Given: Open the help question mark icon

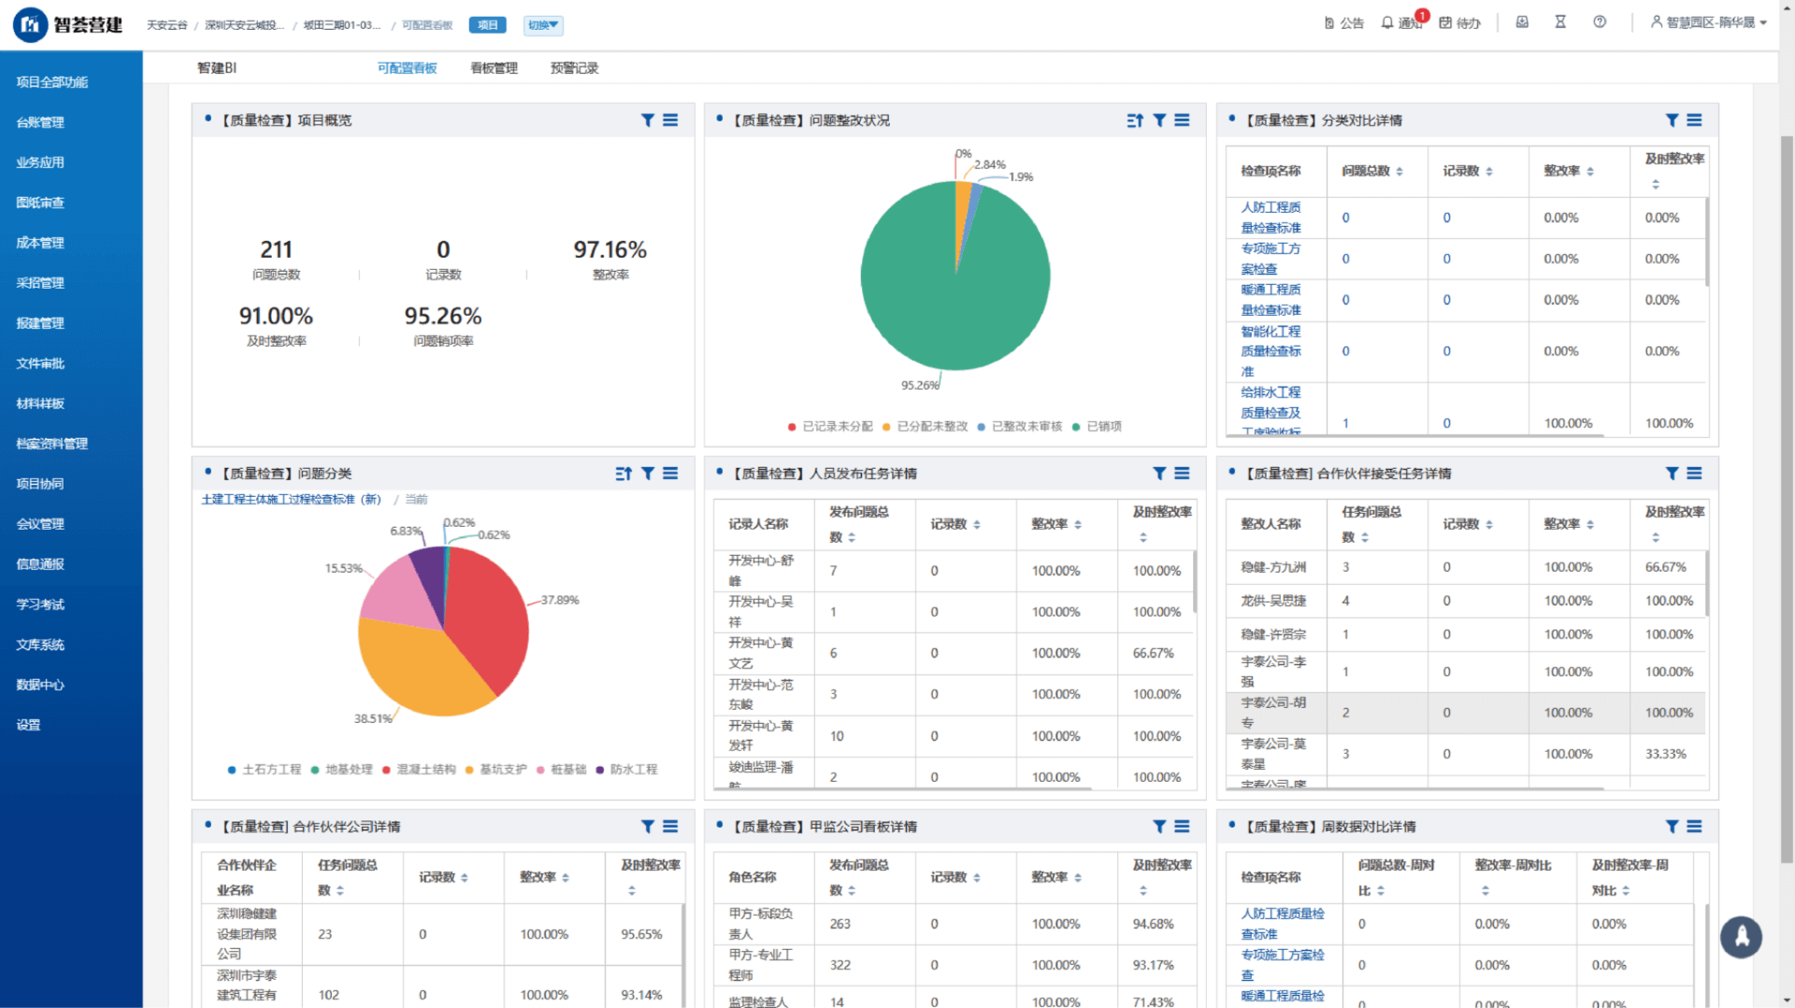Looking at the screenshot, I should 1600,22.
